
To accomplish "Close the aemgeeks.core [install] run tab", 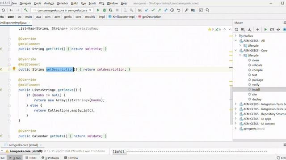I will tap(41, 145).
